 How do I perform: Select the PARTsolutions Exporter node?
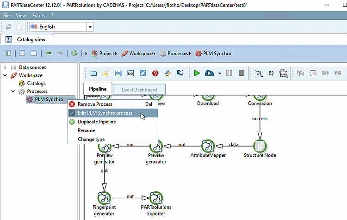[156, 198]
